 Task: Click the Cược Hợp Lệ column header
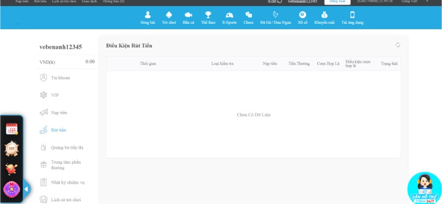[328, 63]
